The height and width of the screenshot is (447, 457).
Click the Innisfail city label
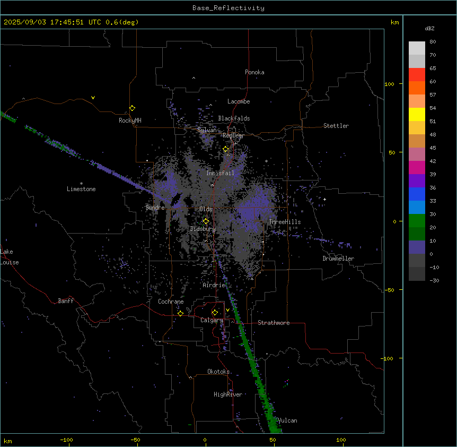click(x=220, y=173)
